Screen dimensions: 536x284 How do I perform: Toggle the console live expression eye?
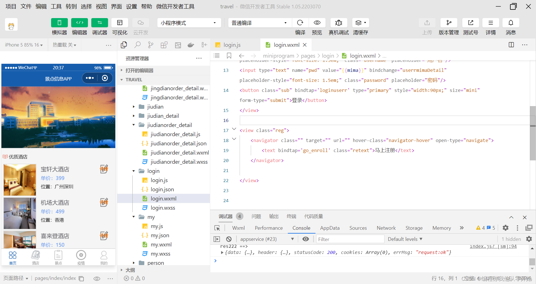click(306, 239)
